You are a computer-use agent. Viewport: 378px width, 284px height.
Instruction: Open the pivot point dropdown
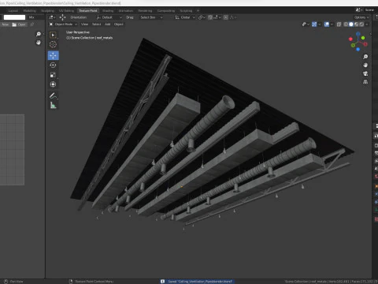tap(202, 17)
